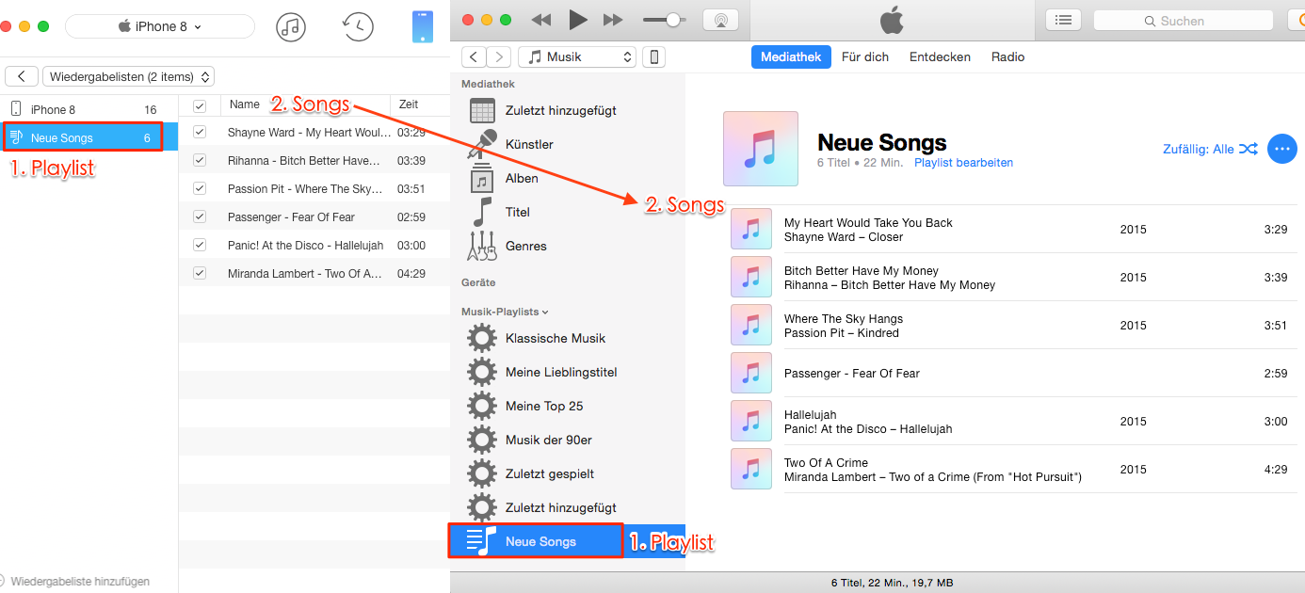Screen dimensions: 1305x593
Task: Switch to the Entdecken tab
Action: (x=940, y=57)
